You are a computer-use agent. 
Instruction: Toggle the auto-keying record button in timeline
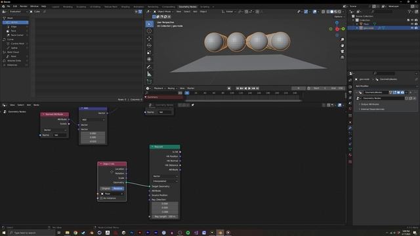(x=229, y=88)
